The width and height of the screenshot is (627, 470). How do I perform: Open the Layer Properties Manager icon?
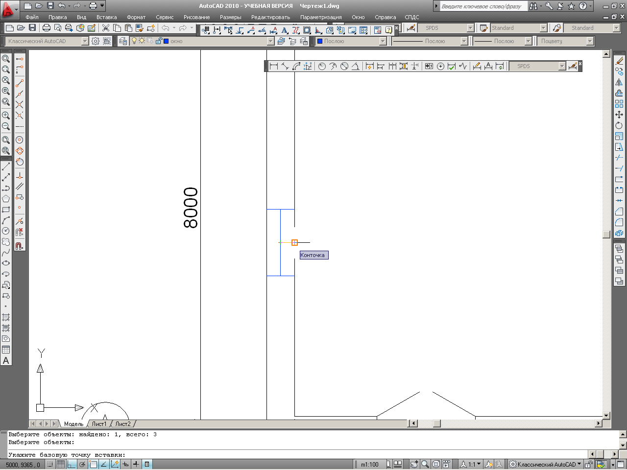click(x=123, y=41)
